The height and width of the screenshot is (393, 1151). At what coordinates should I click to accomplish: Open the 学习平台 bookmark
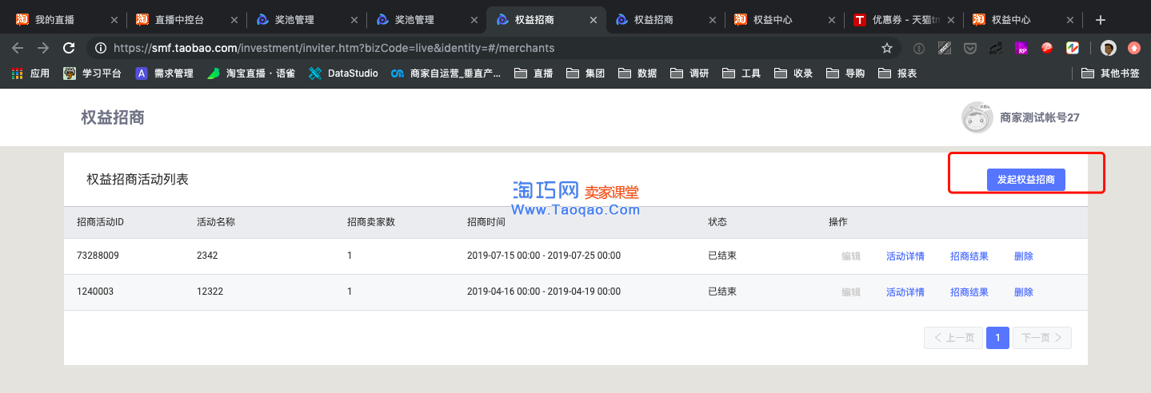(93, 73)
